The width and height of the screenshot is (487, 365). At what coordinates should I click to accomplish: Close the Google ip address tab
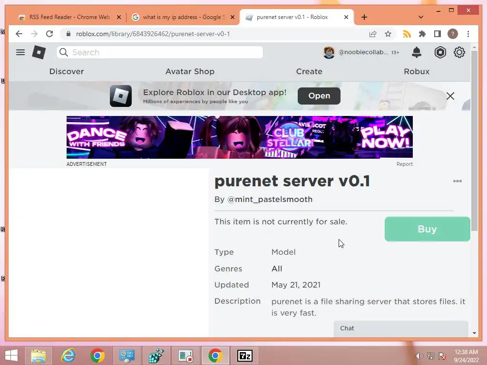coord(232,18)
